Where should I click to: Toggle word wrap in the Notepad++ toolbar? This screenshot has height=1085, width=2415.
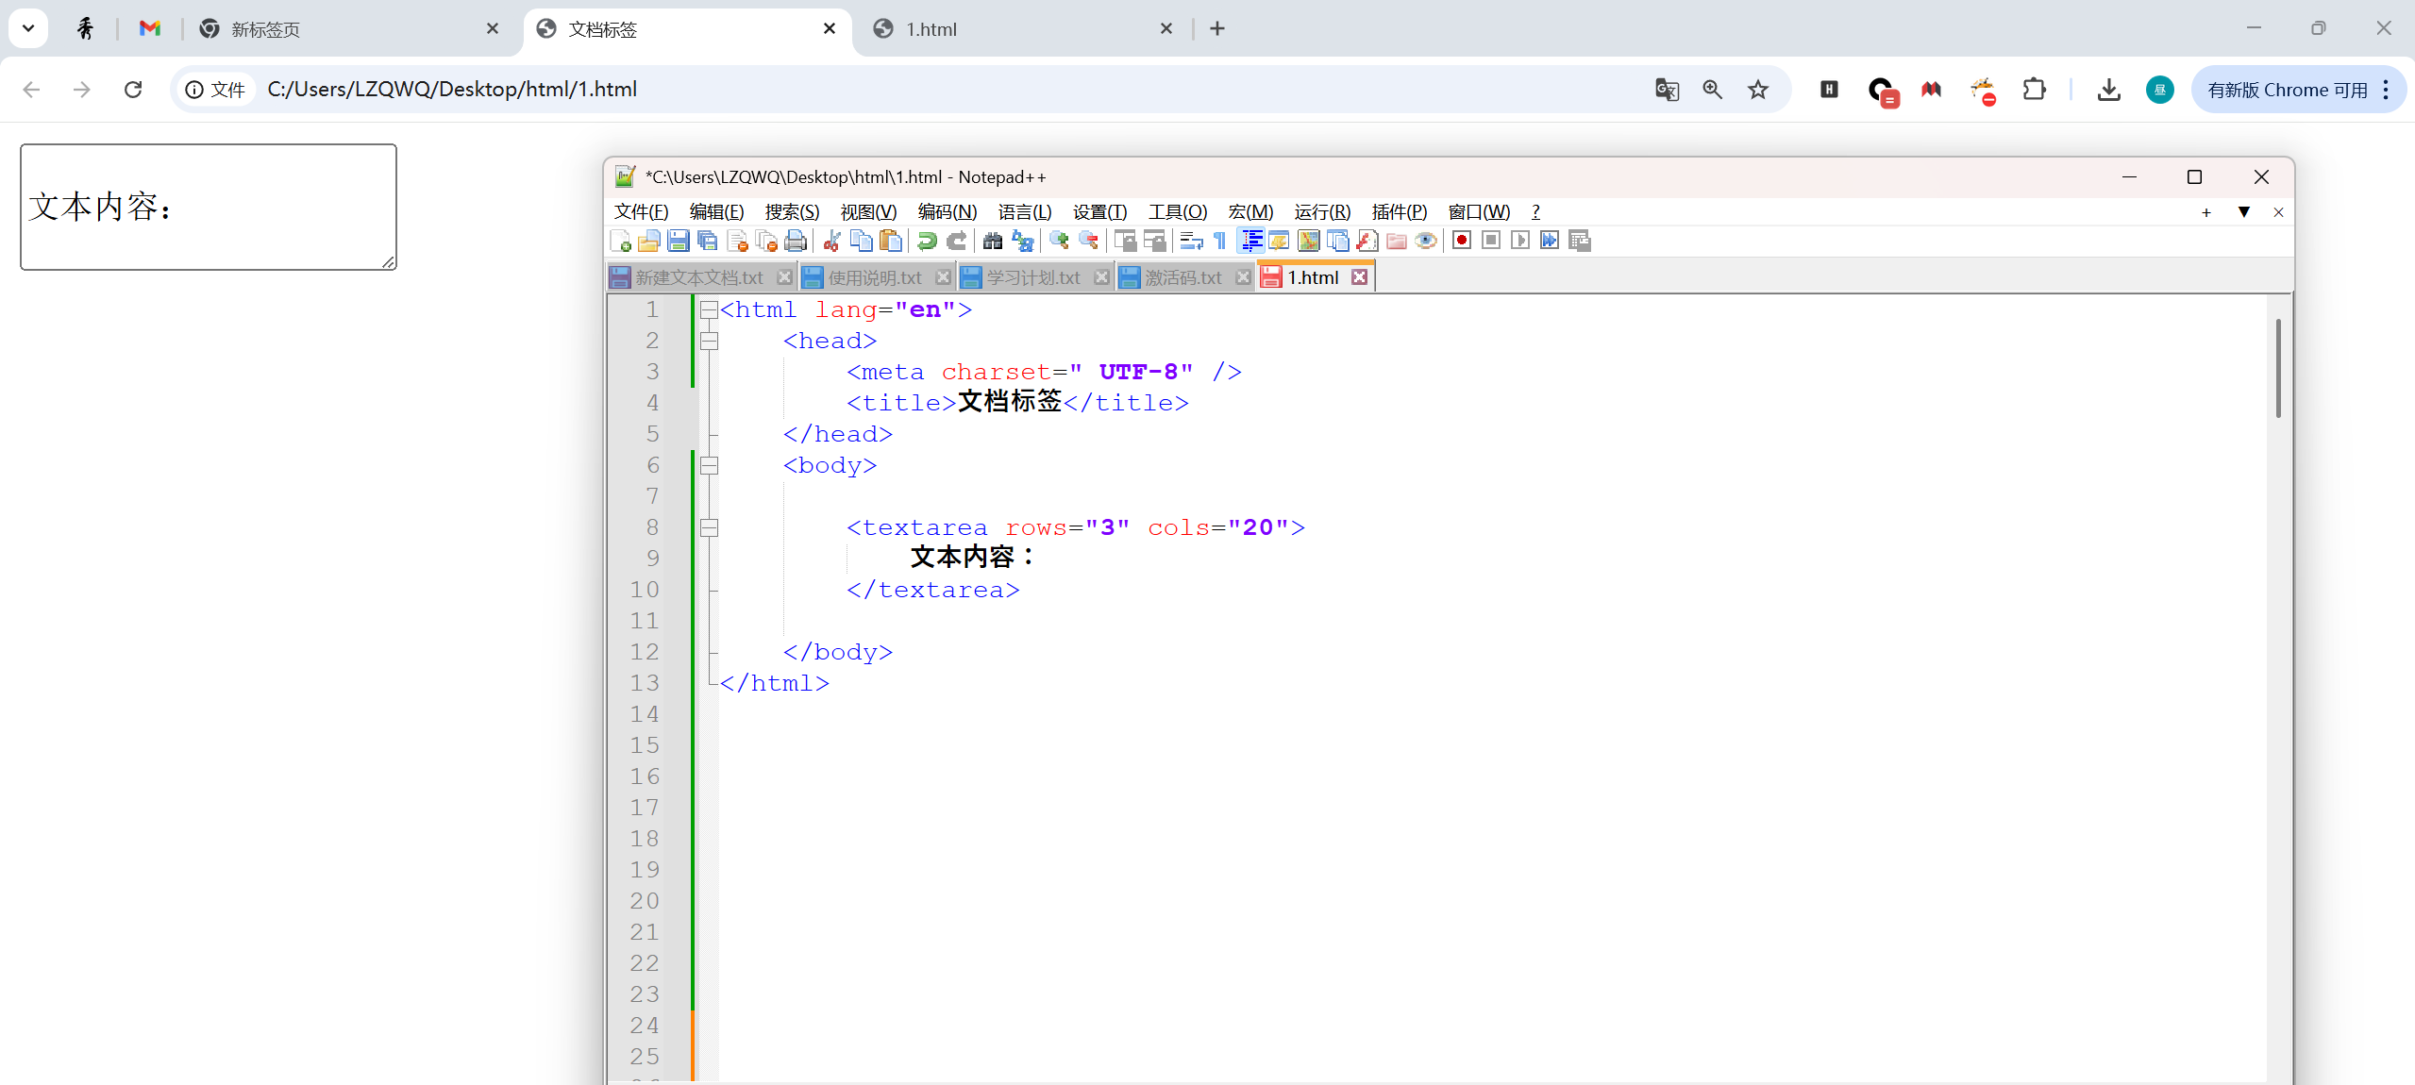(1191, 241)
